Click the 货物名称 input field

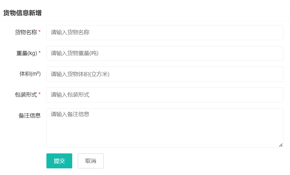165,32
